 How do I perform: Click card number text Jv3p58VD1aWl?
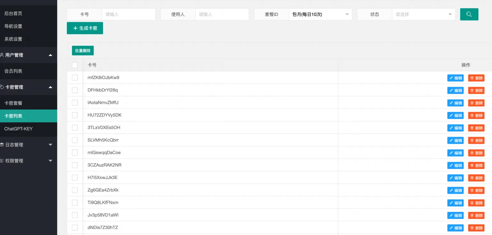pyautogui.click(x=103, y=215)
